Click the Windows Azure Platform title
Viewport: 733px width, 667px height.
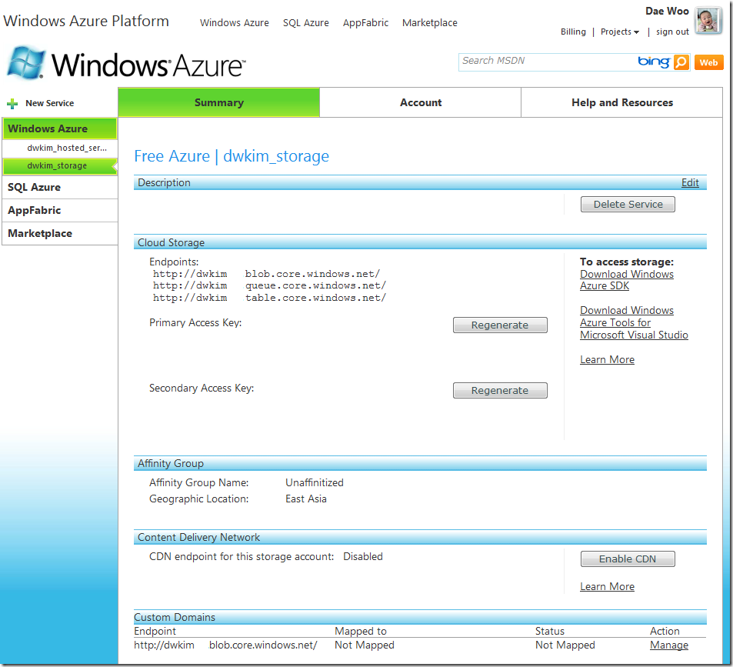coord(86,21)
